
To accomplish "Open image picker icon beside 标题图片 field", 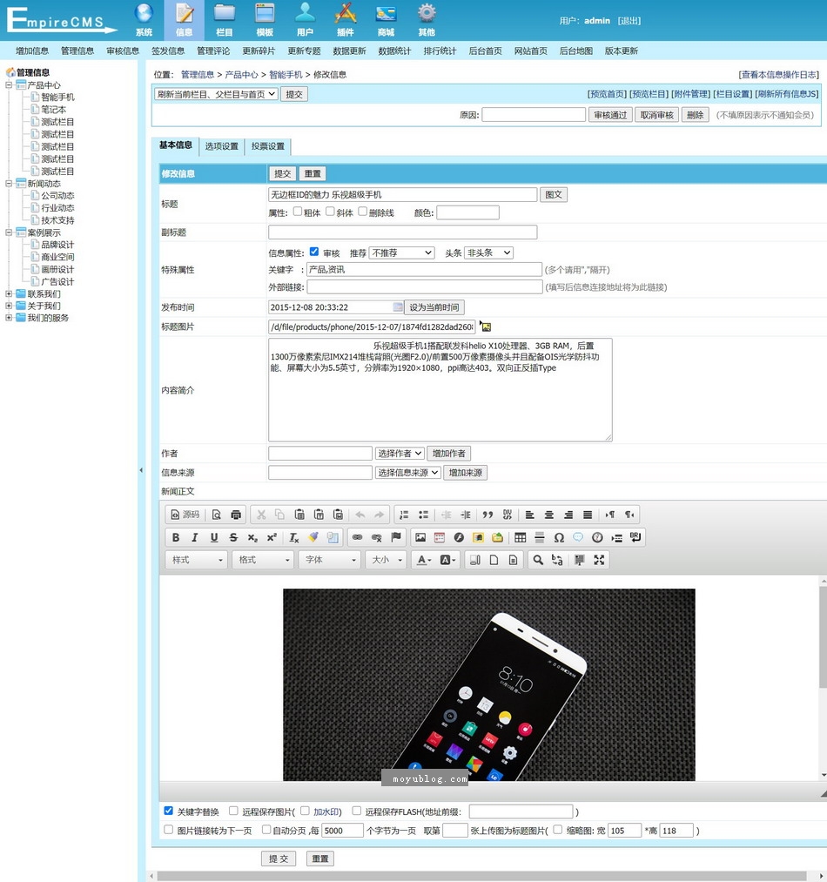I will [x=486, y=327].
